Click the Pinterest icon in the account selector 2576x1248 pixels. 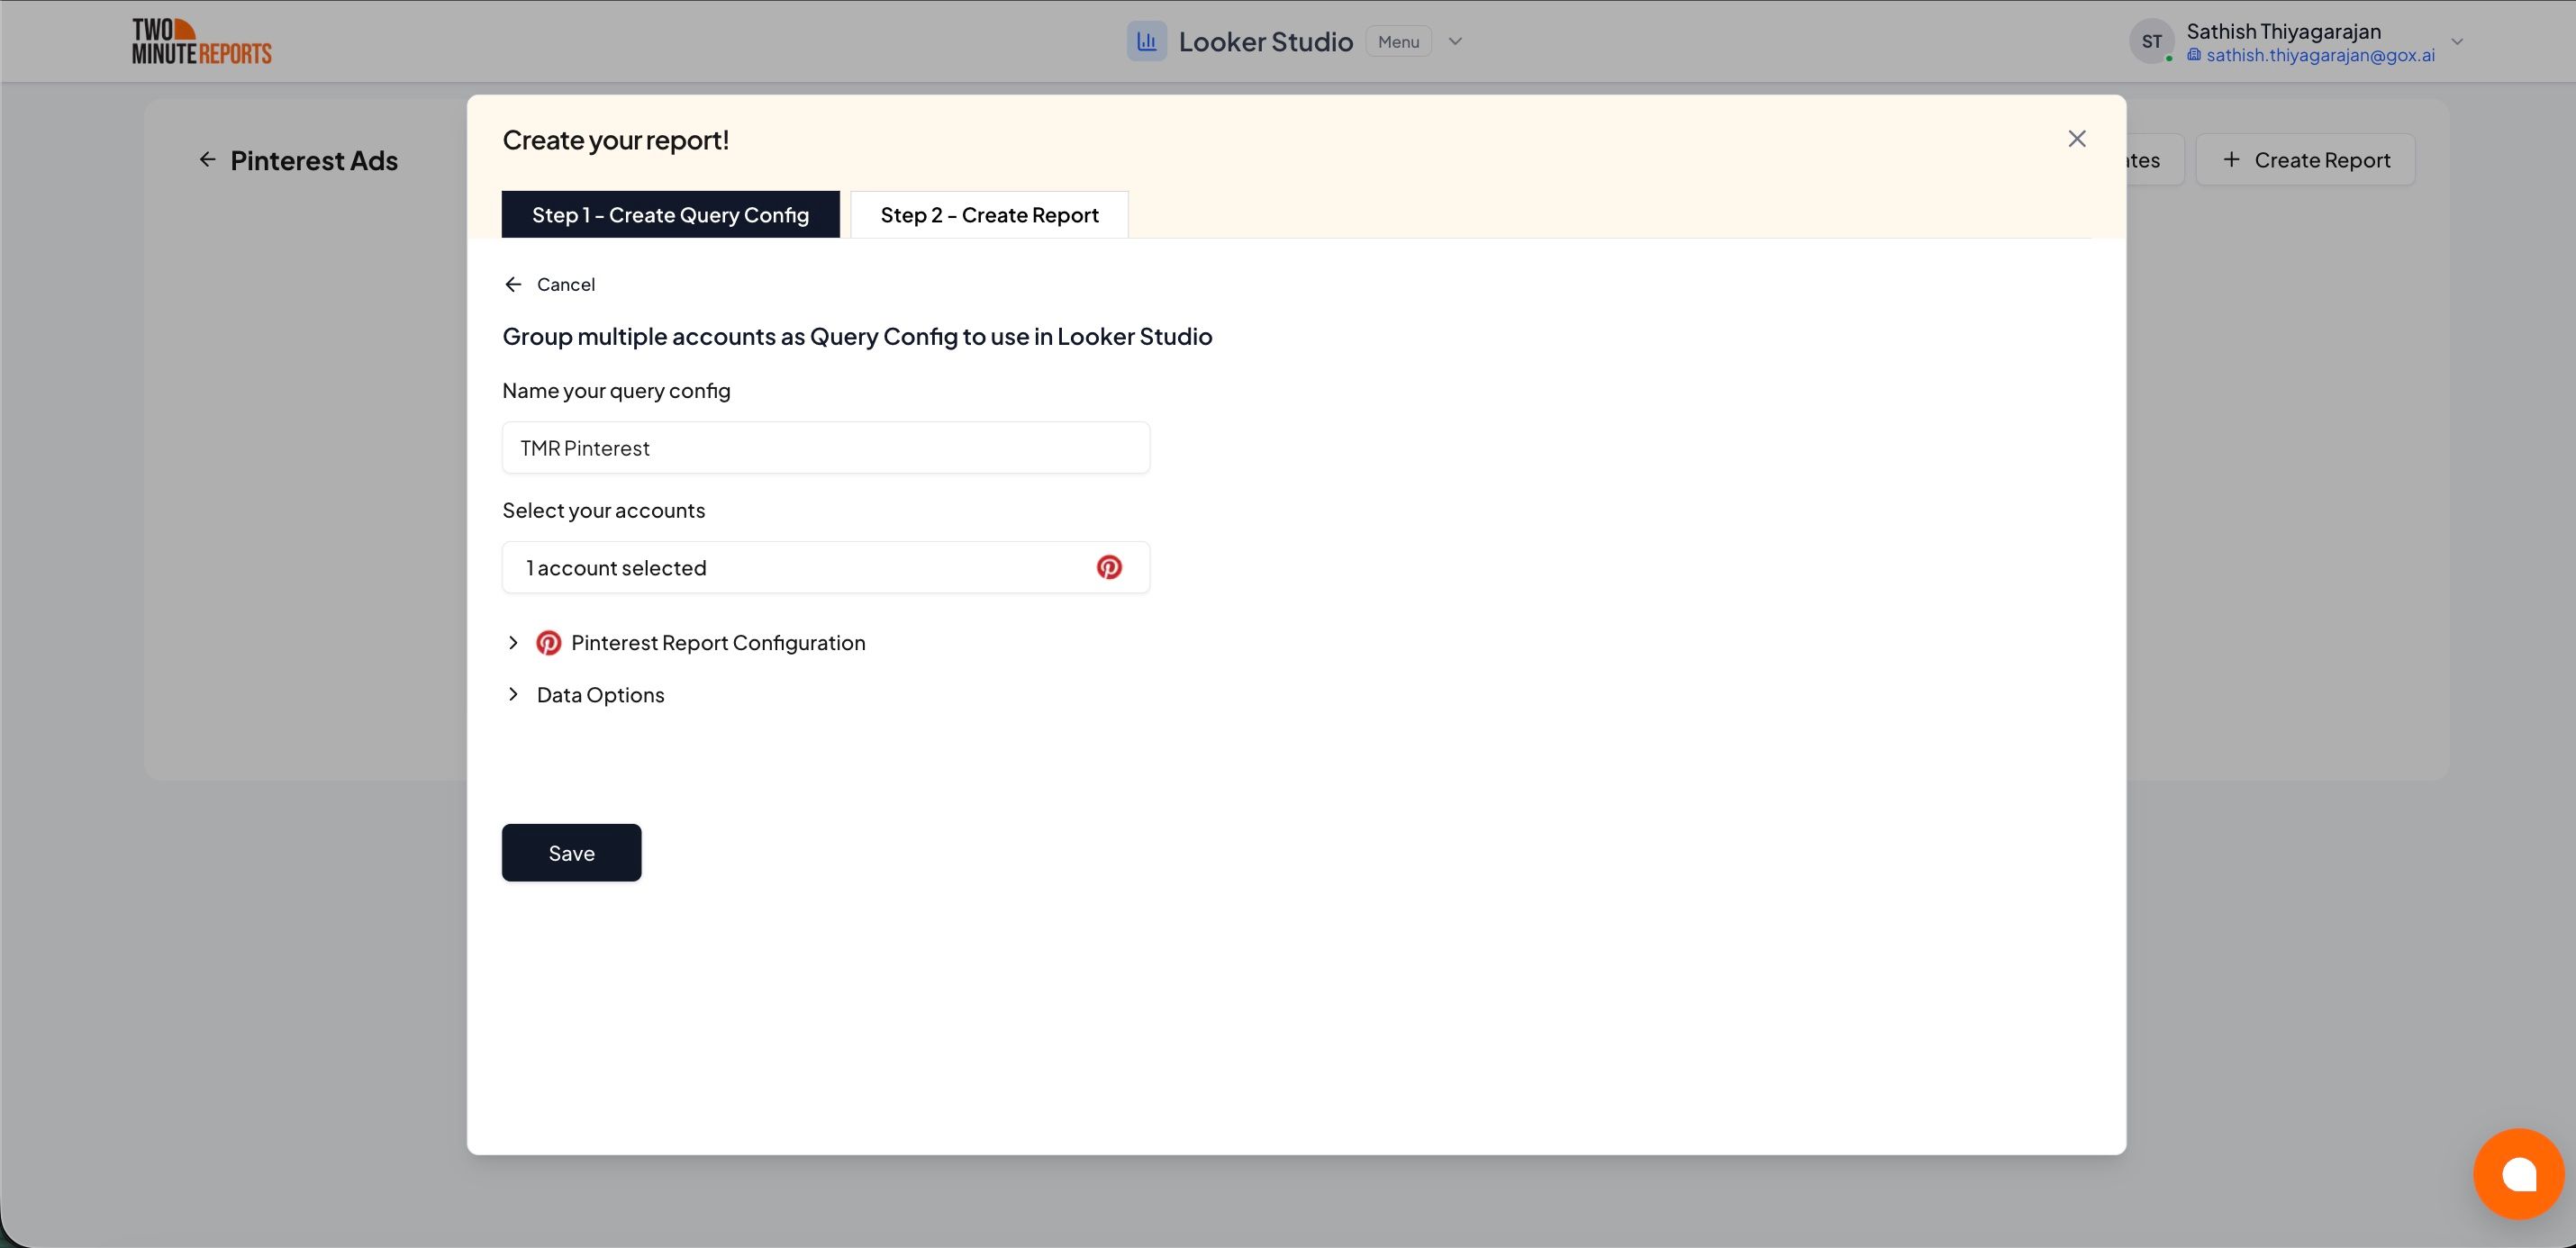1110,567
